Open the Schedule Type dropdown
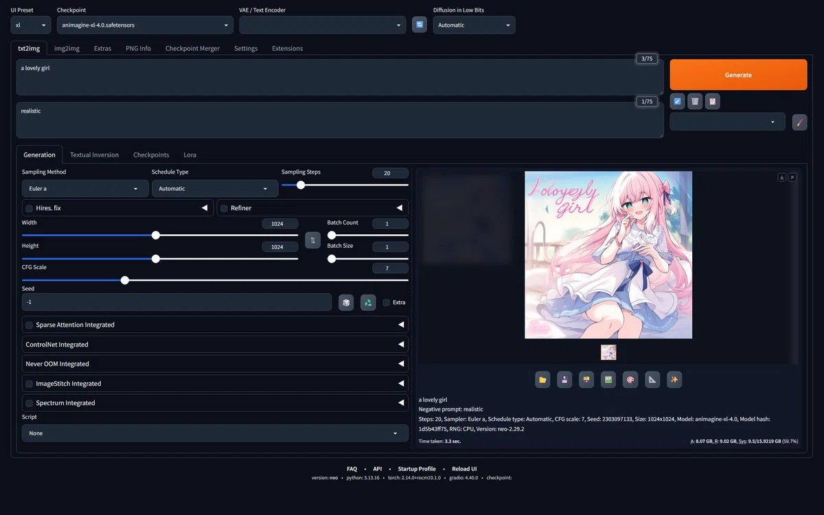This screenshot has width=824, height=515. coord(215,188)
